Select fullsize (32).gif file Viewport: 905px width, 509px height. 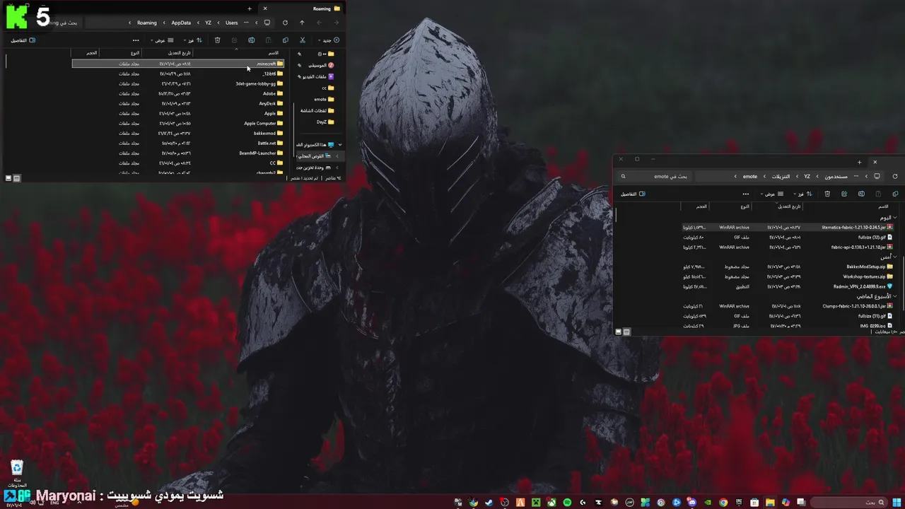(x=788, y=238)
